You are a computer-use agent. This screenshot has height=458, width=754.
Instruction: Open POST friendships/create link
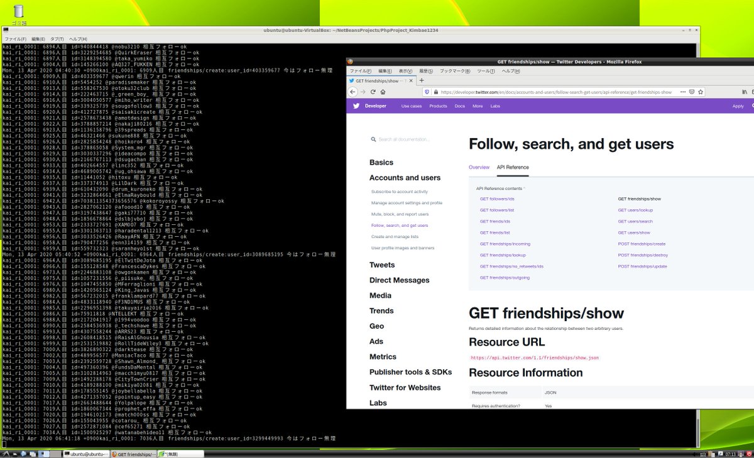pyautogui.click(x=642, y=244)
